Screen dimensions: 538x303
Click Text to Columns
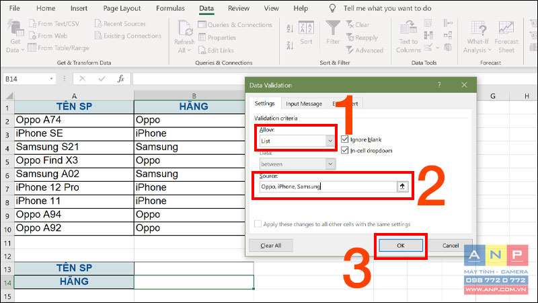pos(408,37)
